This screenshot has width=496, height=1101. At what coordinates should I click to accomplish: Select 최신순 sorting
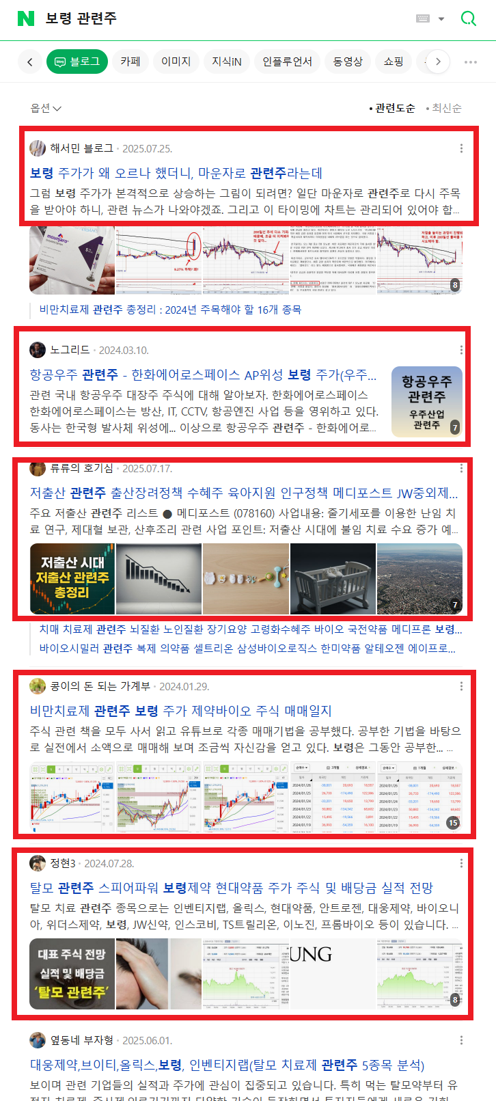click(443, 108)
